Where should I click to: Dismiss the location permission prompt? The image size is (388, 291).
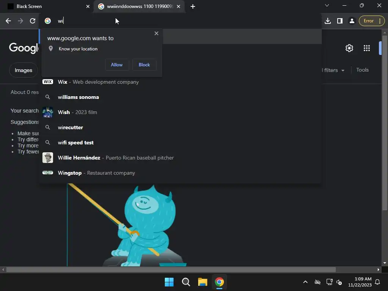tap(156, 33)
